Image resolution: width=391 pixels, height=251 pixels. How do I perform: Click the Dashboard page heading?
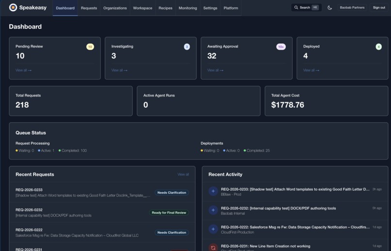click(x=25, y=27)
